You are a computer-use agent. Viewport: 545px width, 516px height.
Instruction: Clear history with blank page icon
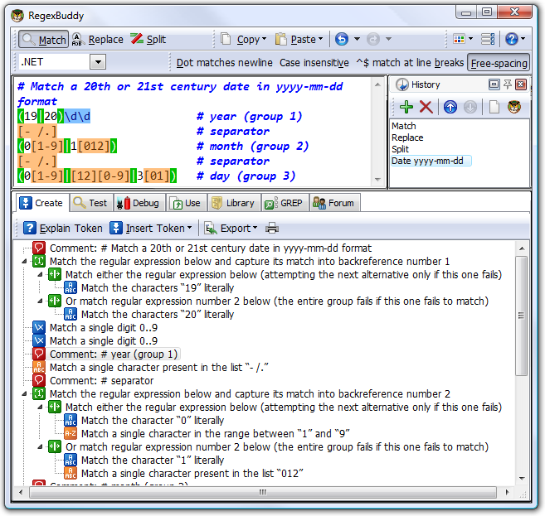tap(494, 107)
